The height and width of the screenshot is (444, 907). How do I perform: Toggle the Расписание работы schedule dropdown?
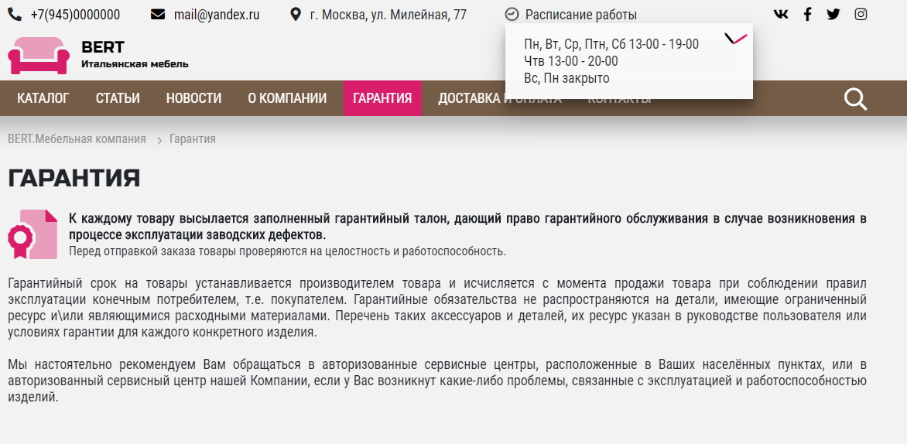(x=580, y=14)
